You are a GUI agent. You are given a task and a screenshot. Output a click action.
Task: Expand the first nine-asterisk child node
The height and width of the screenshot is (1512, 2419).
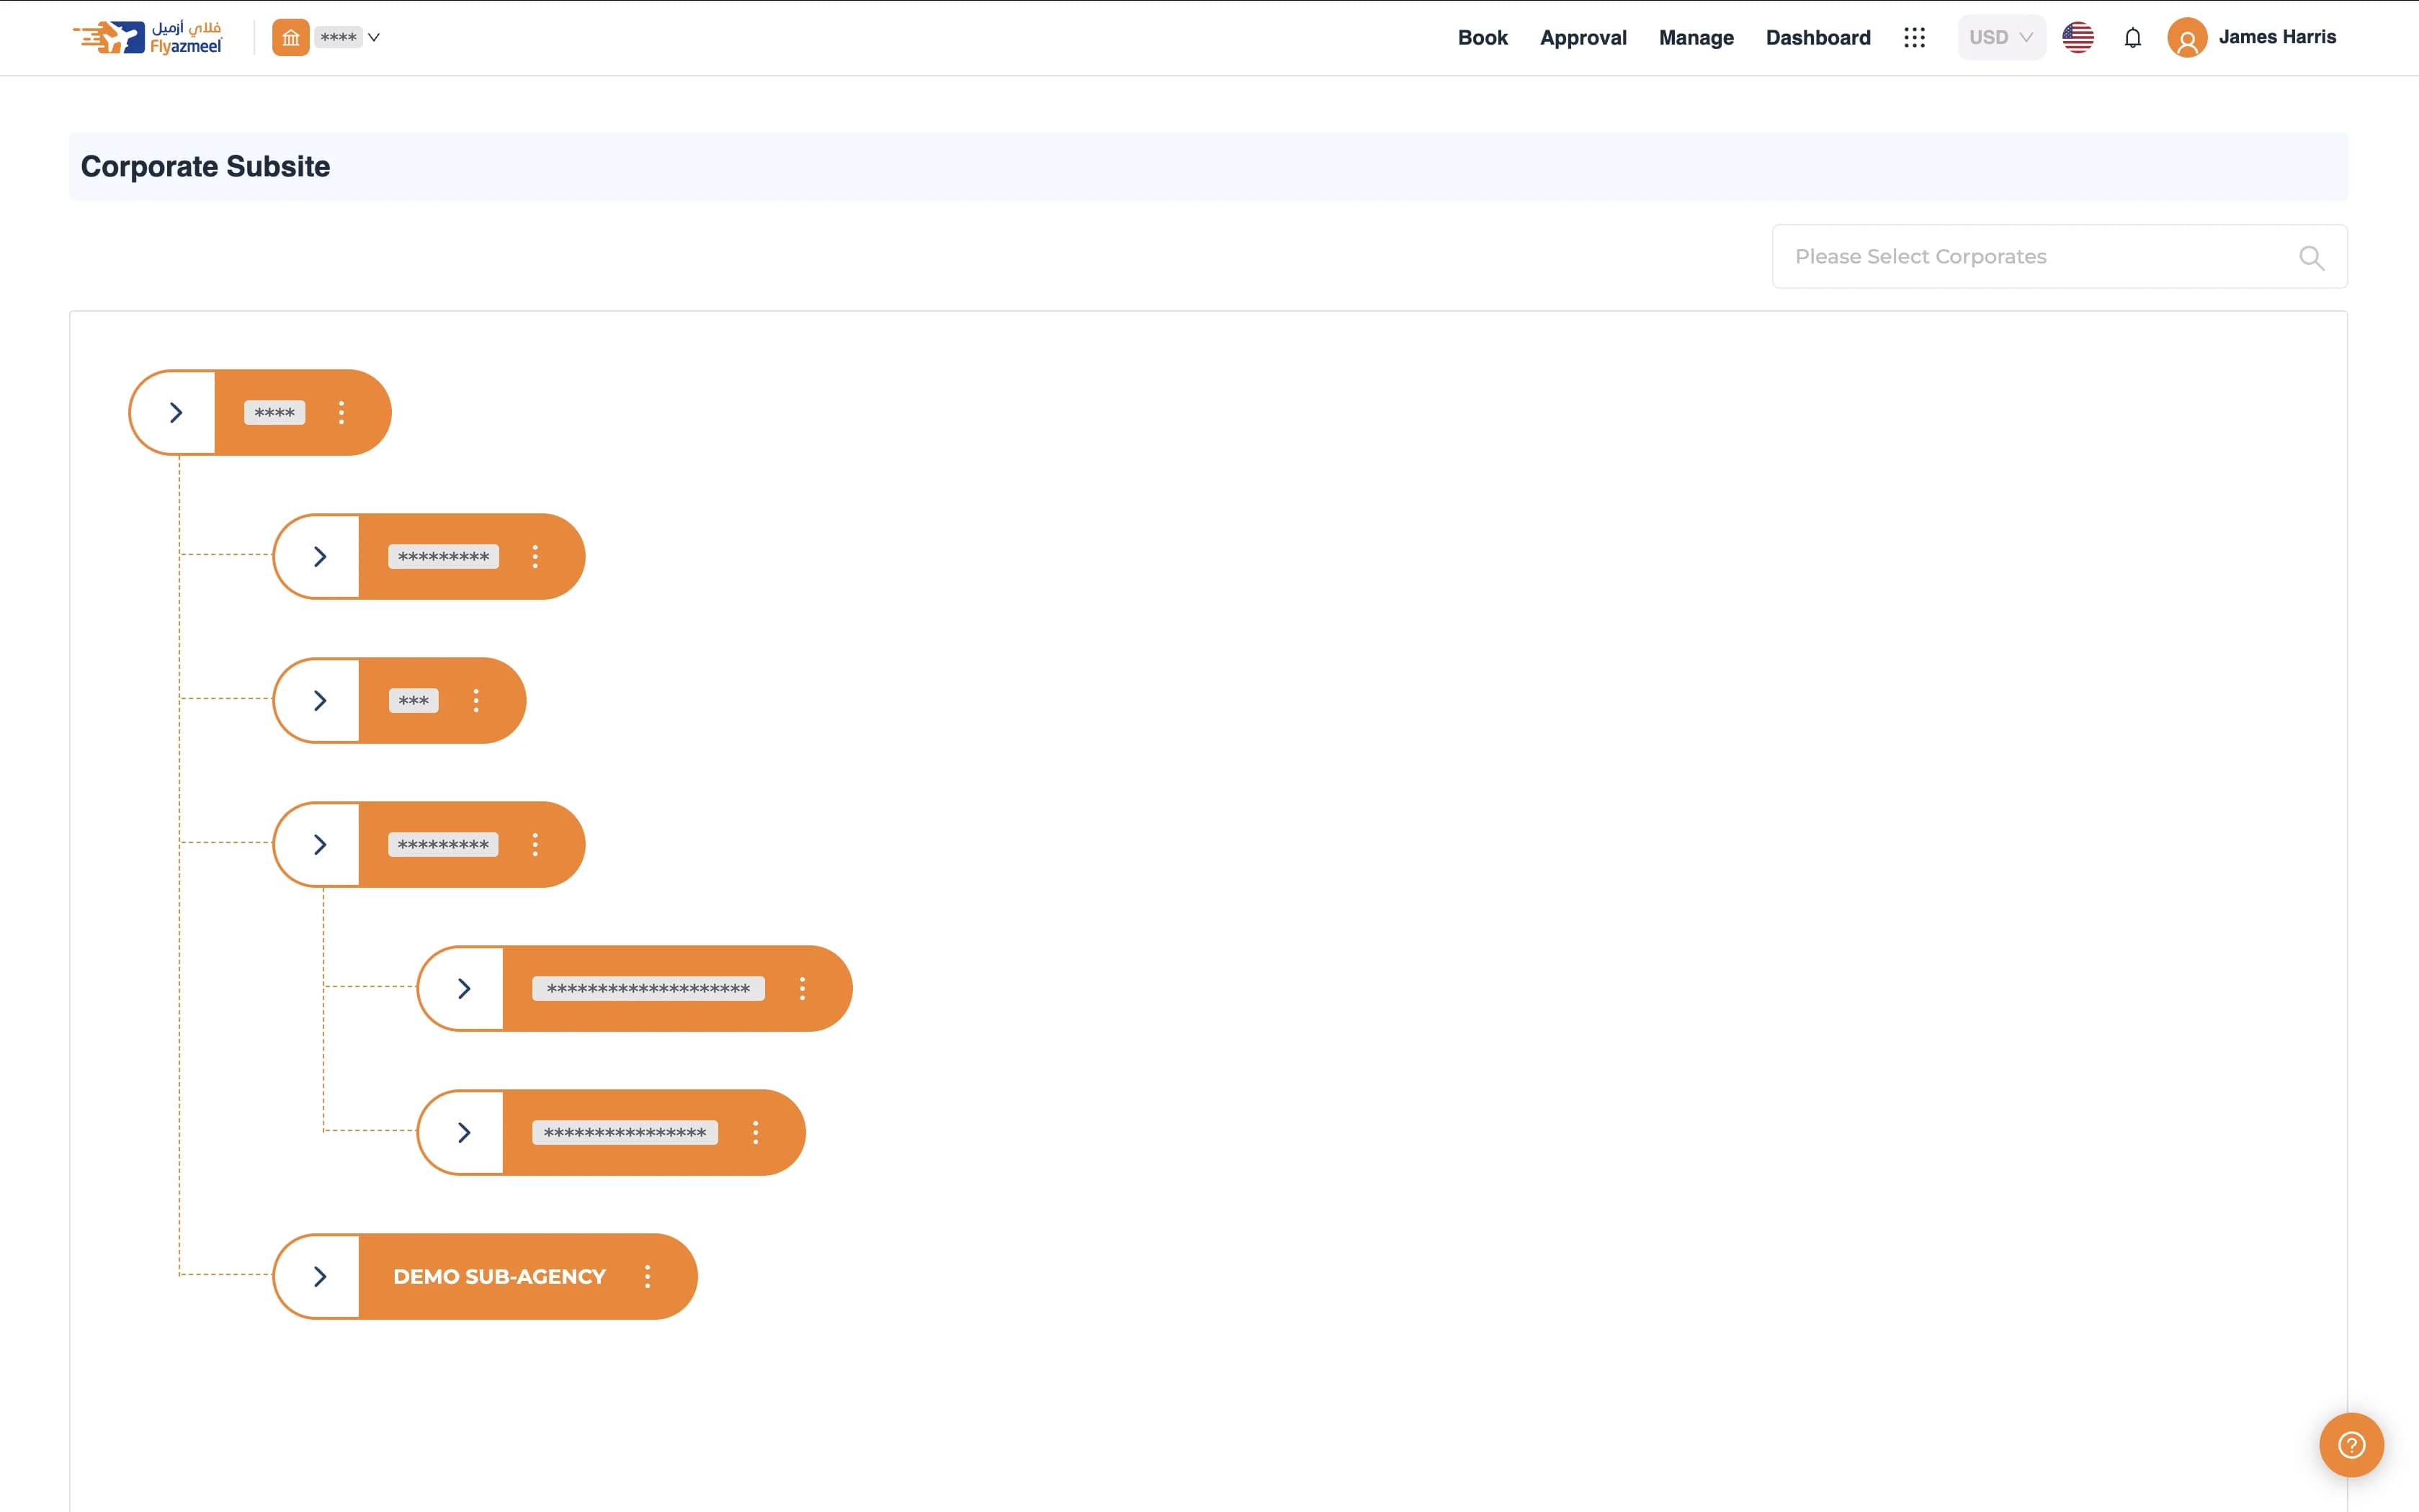tap(319, 557)
